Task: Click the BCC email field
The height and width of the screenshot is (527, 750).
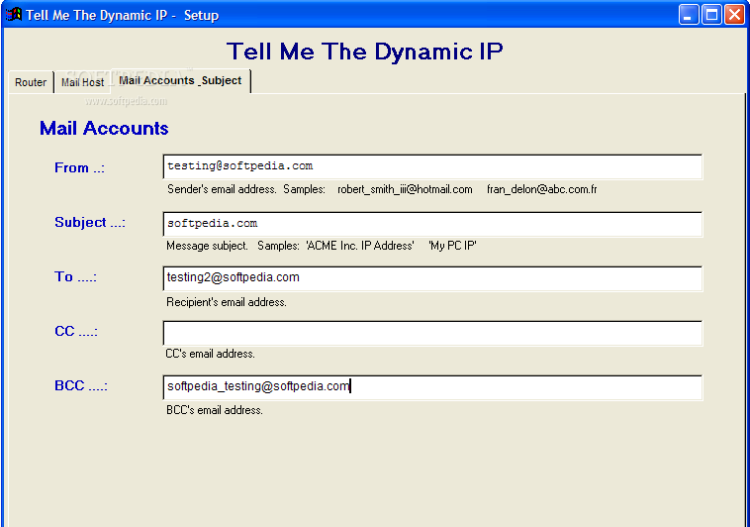Action: pyautogui.click(x=432, y=387)
